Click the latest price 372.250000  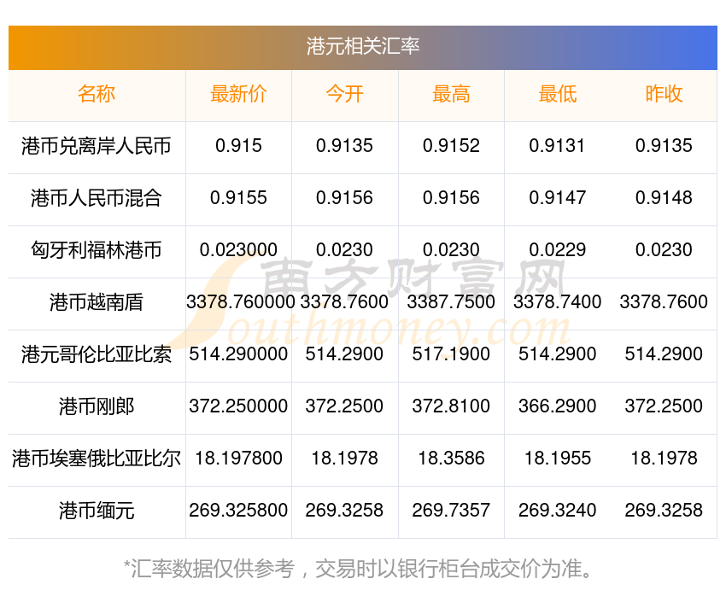point(238,406)
